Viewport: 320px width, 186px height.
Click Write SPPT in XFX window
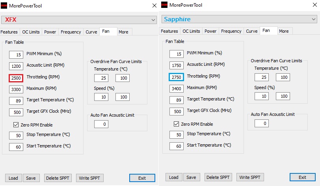(x=89, y=178)
